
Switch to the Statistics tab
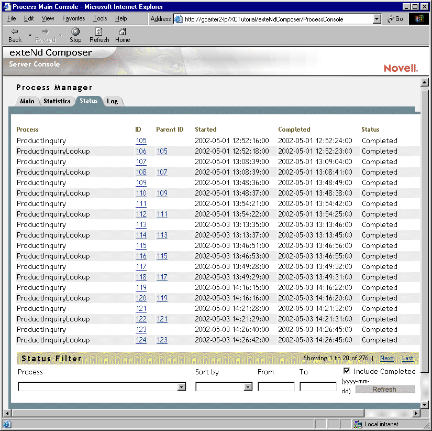(57, 101)
